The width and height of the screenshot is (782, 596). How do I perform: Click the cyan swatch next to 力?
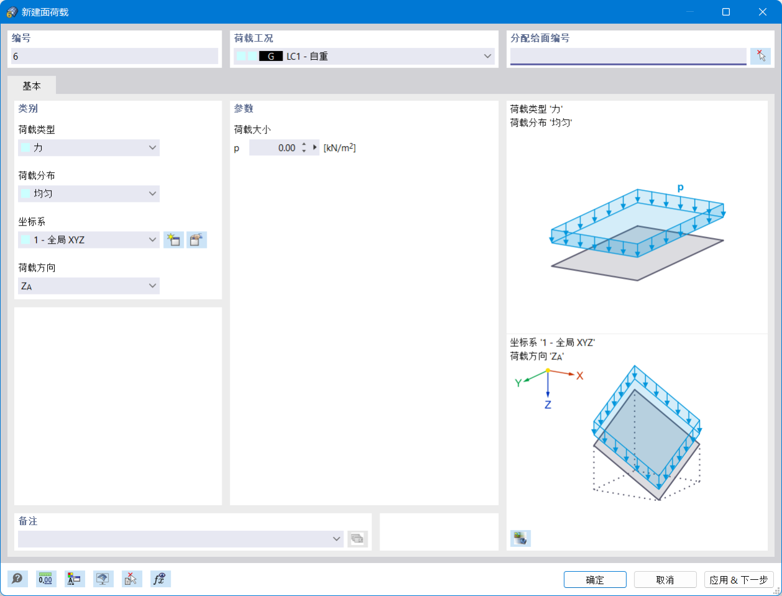tap(25, 148)
